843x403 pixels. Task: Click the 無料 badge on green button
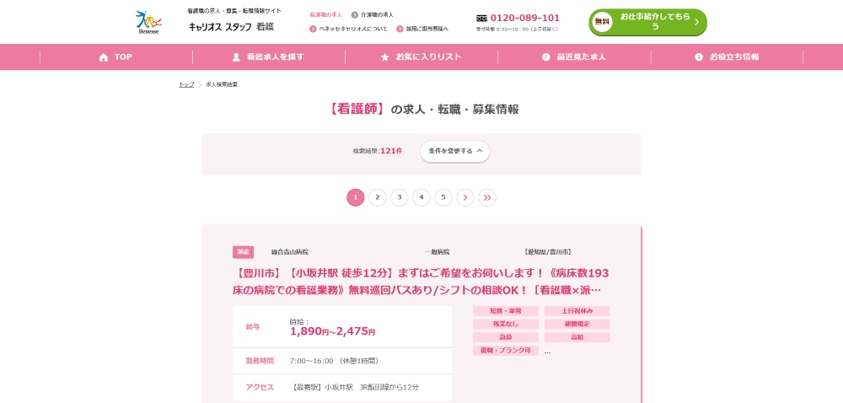click(602, 22)
